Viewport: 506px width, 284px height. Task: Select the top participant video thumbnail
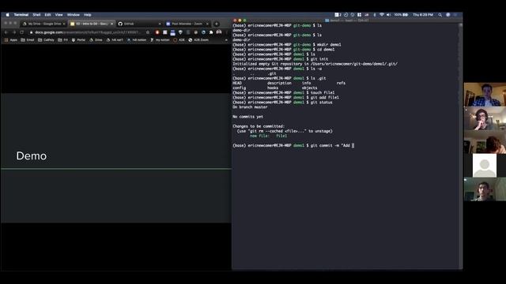[485, 95]
